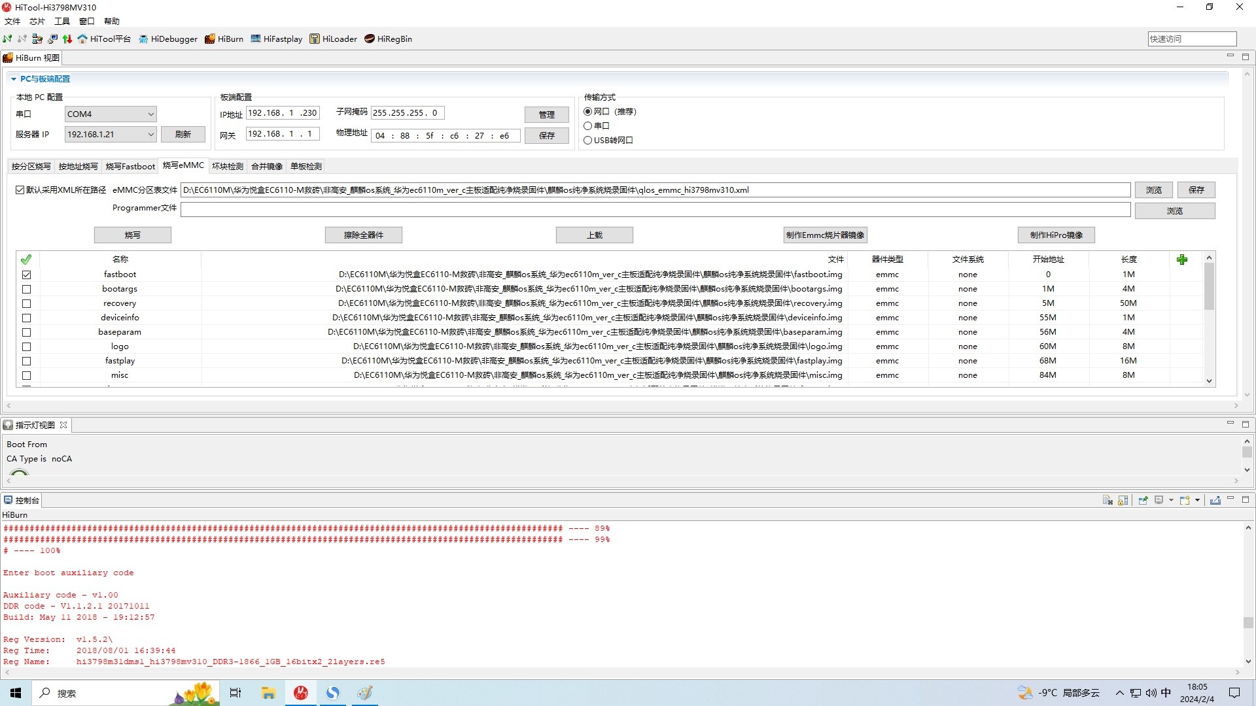The height and width of the screenshot is (706, 1256).
Task: Toggle the fastboot partition checkbox
Action: 26,275
